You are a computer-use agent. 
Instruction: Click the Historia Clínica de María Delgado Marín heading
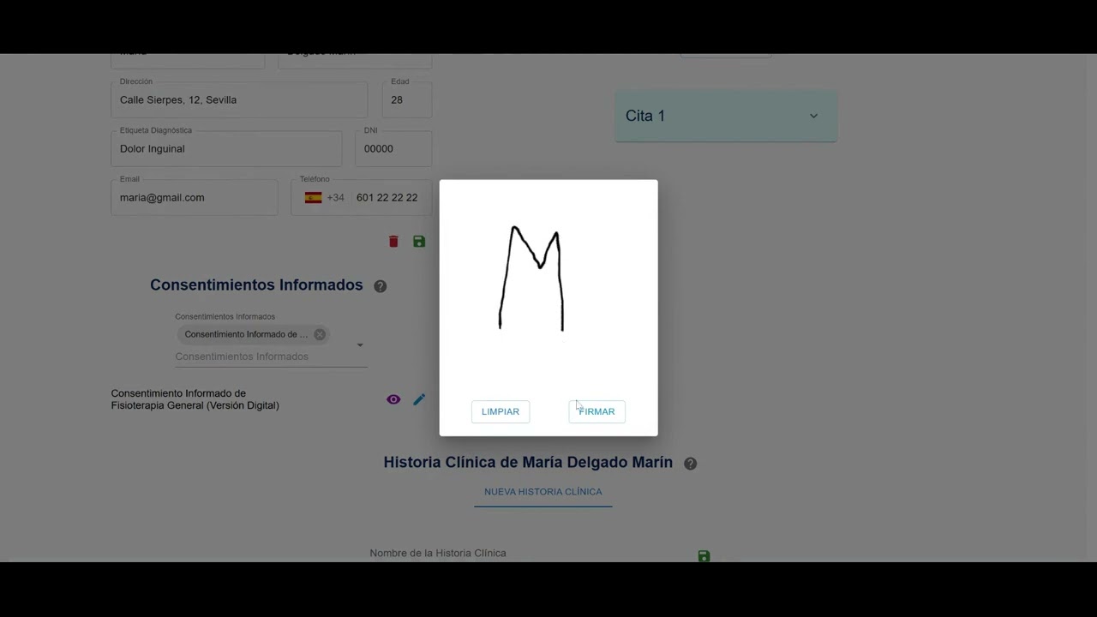point(528,463)
